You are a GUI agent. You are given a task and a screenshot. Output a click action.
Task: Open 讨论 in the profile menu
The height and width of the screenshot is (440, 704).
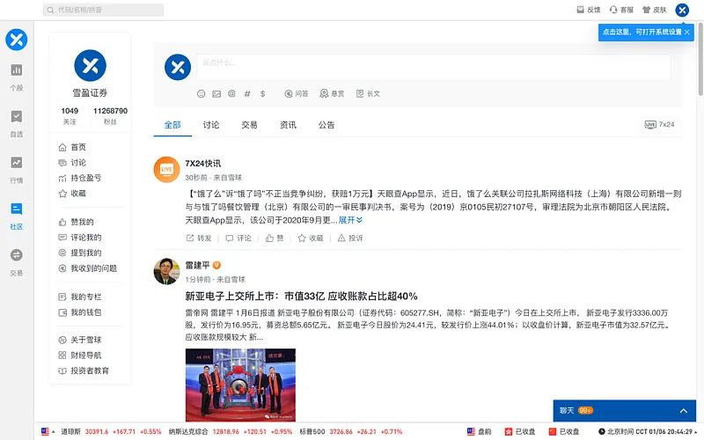click(72, 163)
